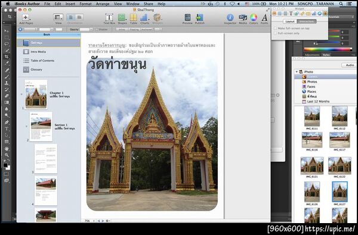
Task: Select Photoshop's Clone Stamp tool
Action: coord(7,83)
